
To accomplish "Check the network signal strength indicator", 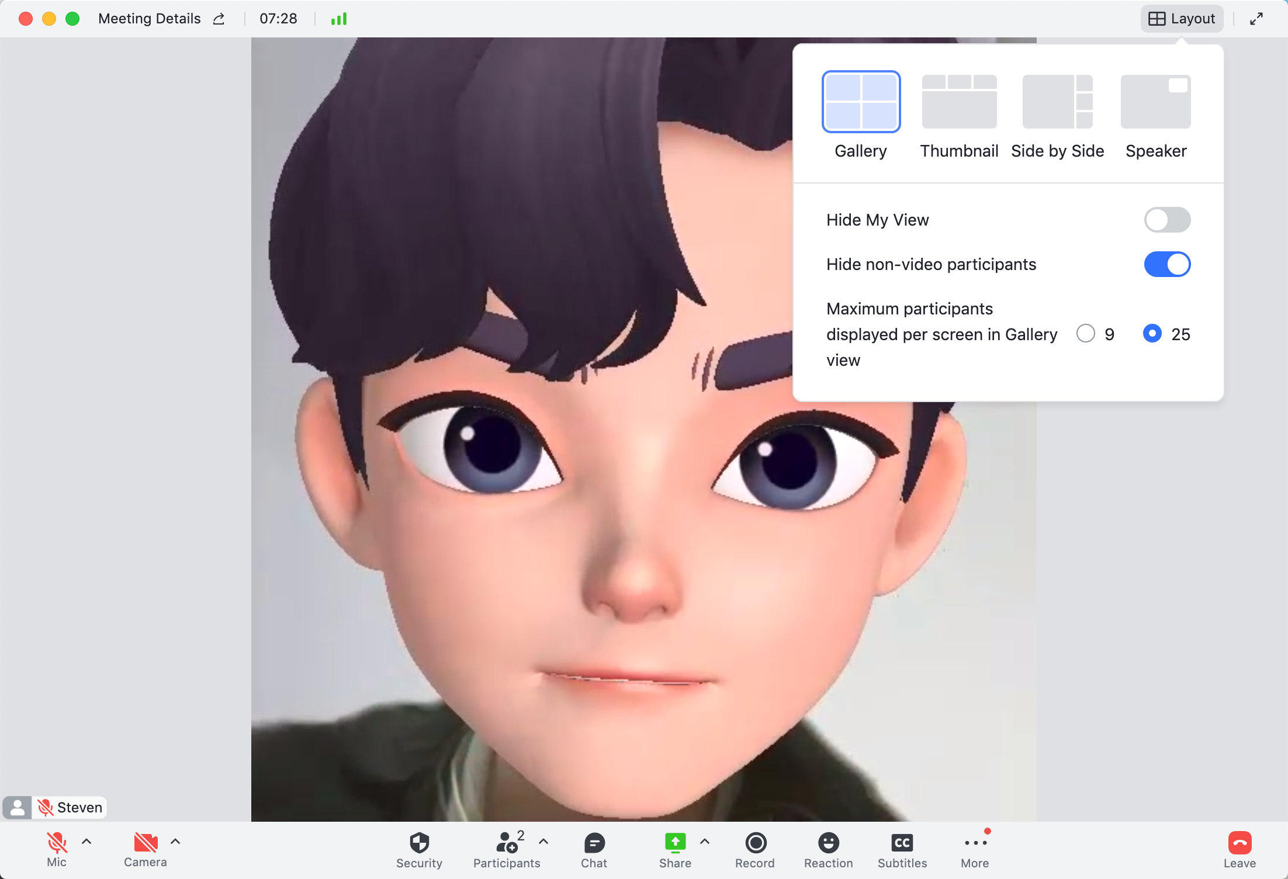I will click(x=339, y=19).
